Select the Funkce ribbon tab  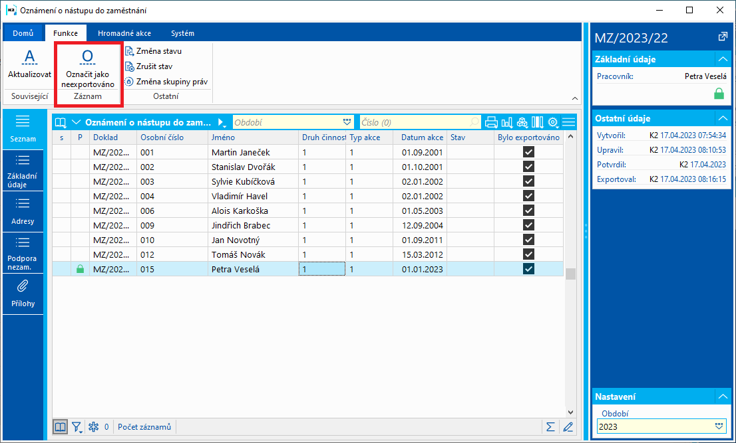tap(65, 33)
